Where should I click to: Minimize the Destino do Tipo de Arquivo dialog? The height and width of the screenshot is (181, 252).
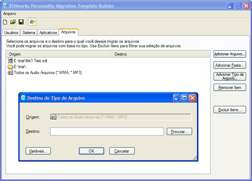tap(177, 98)
